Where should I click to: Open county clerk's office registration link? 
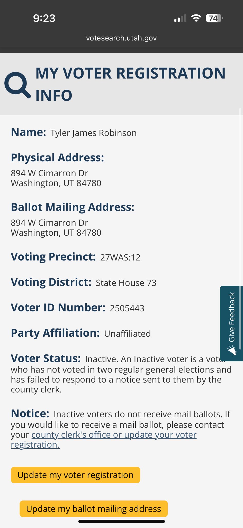[114, 435]
